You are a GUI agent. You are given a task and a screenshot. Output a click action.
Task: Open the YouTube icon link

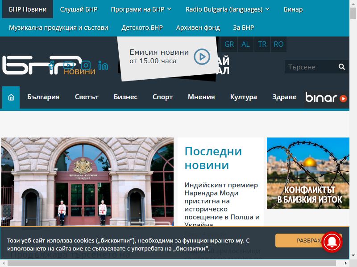pyautogui.click(x=68, y=65)
